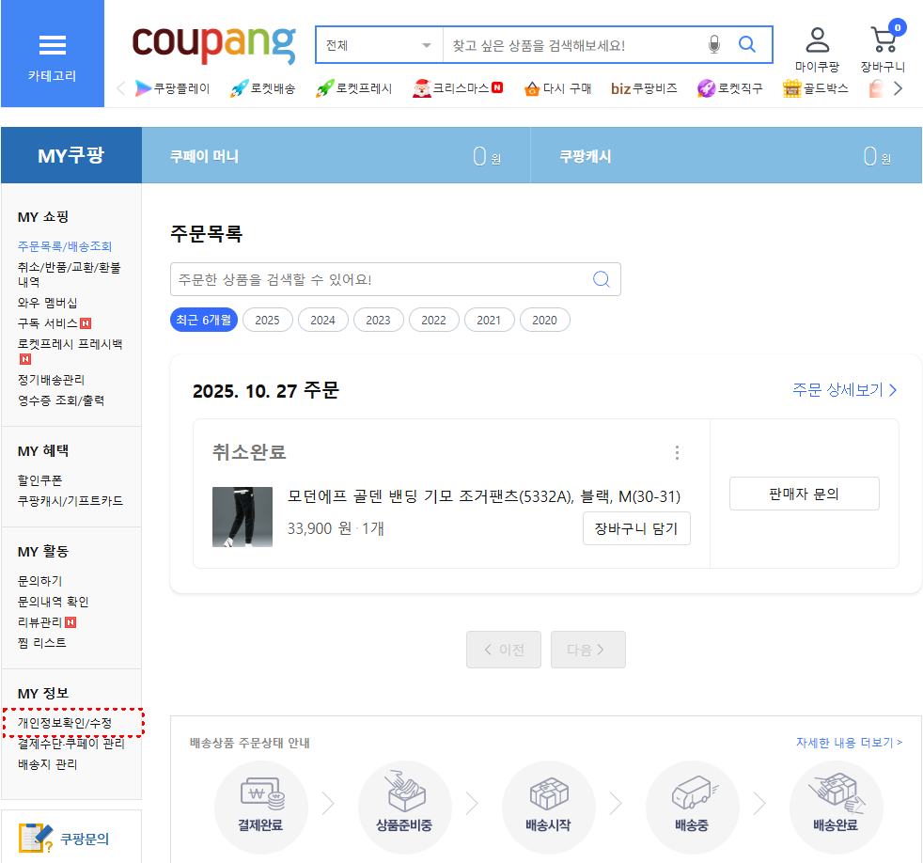This screenshot has height=863, width=923.
Task: Open 구독 서비스 sidebar item
Action: [x=55, y=323]
